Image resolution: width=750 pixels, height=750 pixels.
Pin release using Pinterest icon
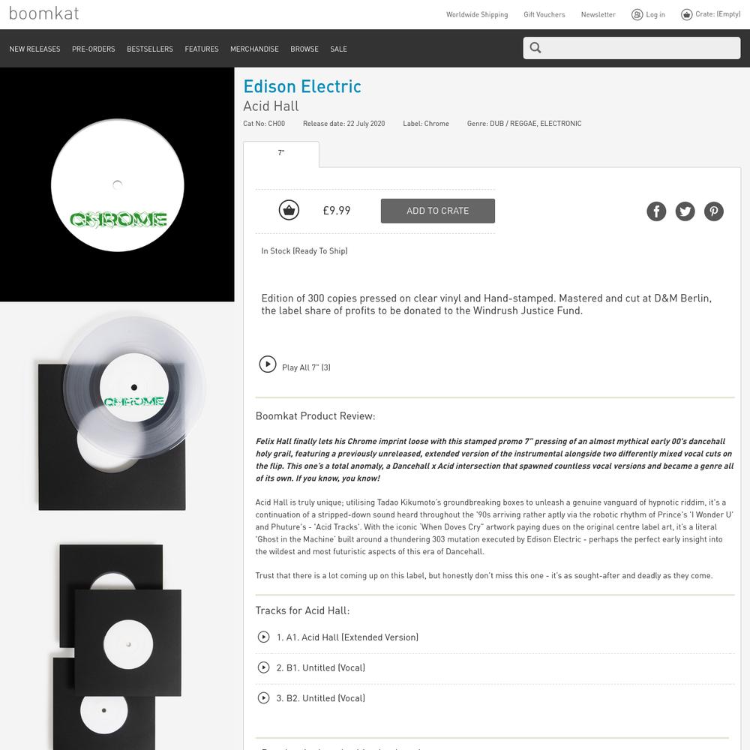click(x=714, y=211)
